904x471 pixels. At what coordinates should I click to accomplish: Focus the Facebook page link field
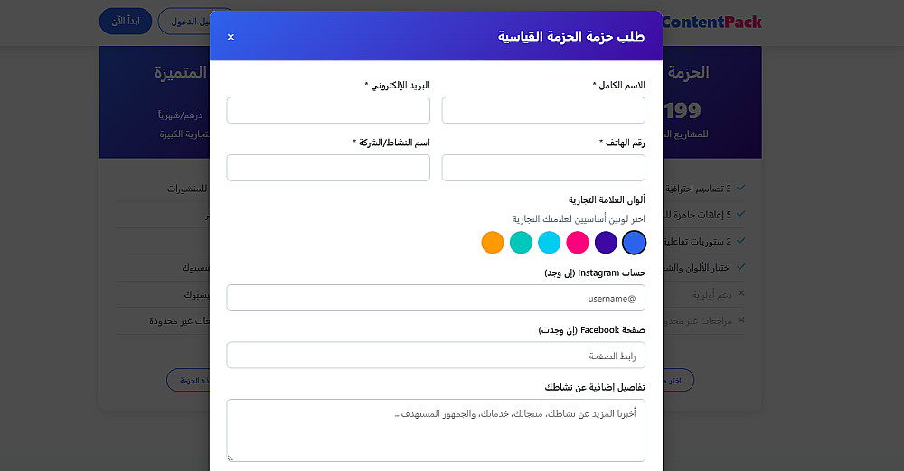coord(436,356)
